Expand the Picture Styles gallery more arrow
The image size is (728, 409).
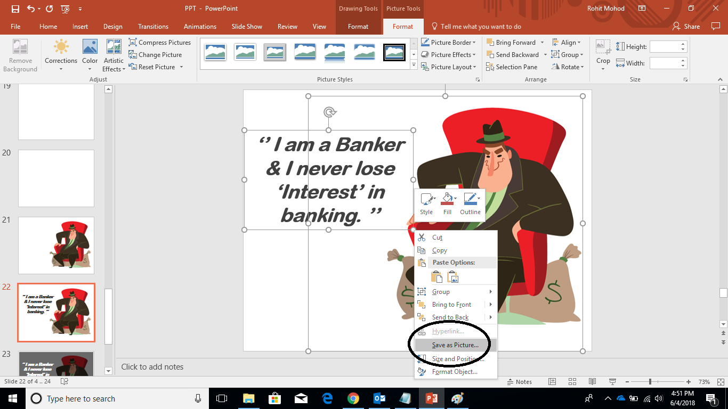tap(414, 65)
